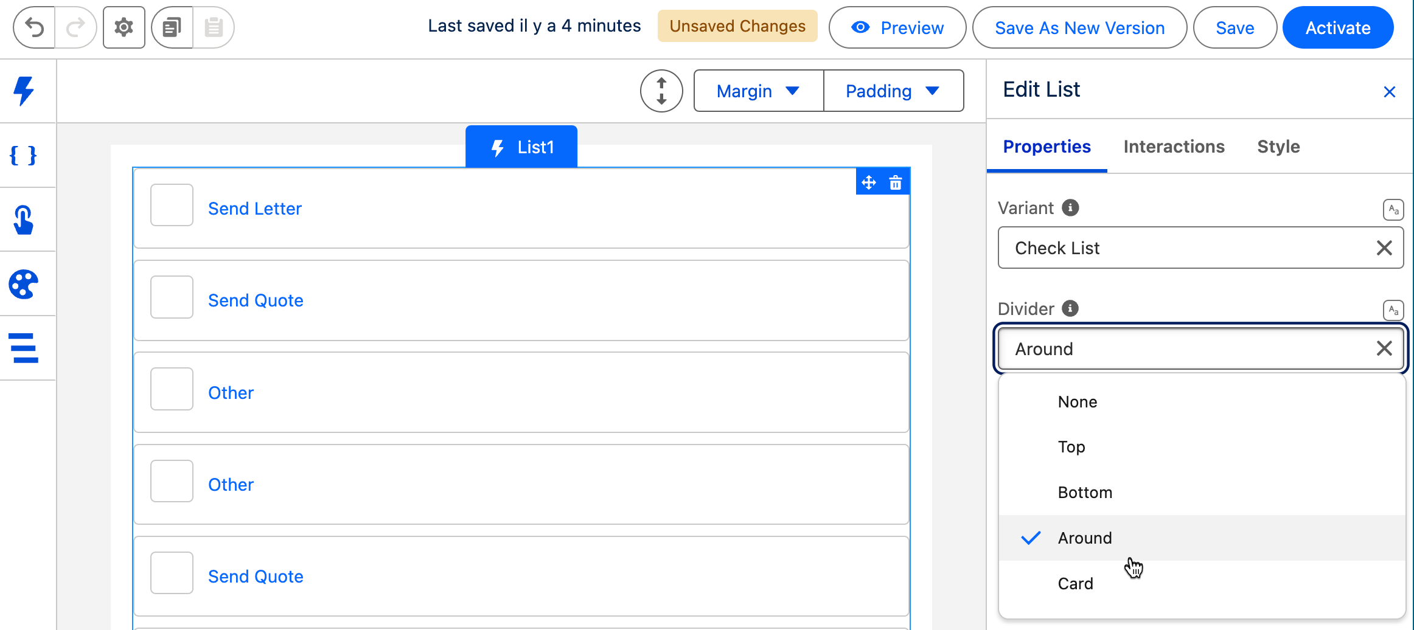Check the Send Letter checkbox
Viewport: 1414px width, 630px height.
click(172, 206)
